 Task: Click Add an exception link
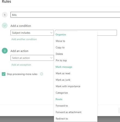(21, 65)
